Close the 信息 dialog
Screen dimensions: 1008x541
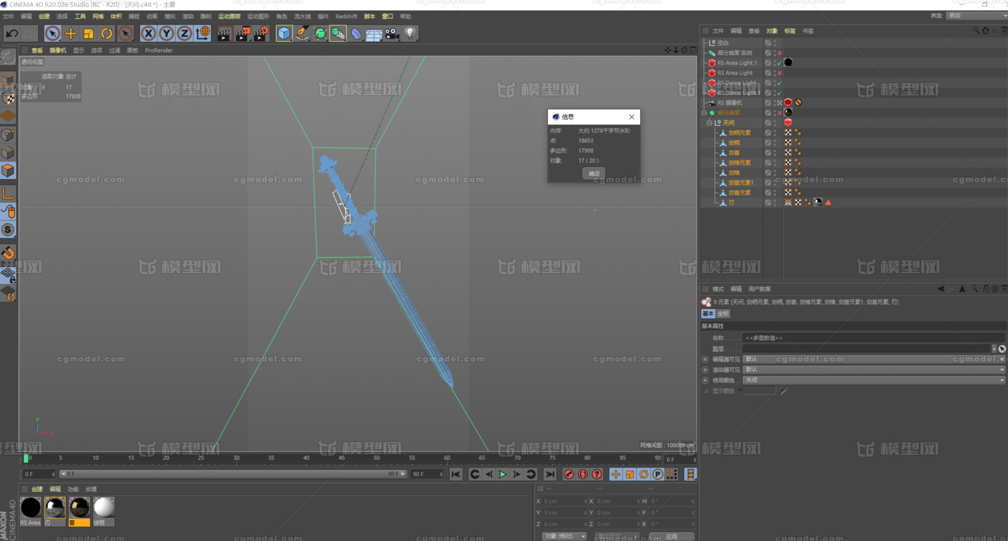click(632, 117)
